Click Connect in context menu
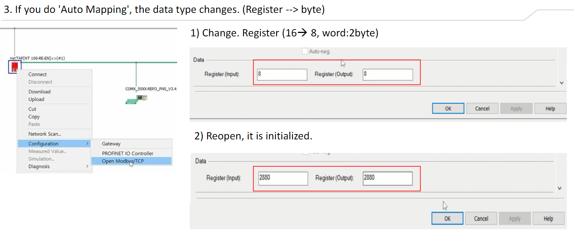Screen dimensions: 574x239 (x=38, y=75)
